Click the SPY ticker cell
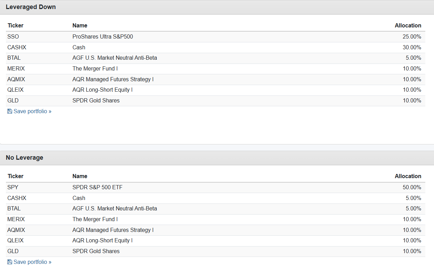Screen dimensions: 434x267 (x=13, y=187)
